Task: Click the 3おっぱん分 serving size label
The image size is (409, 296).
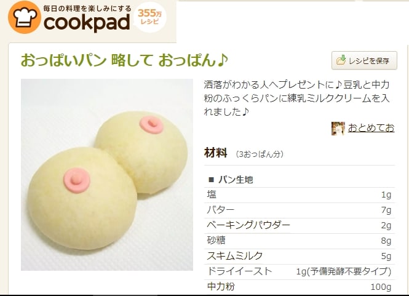Action: pyautogui.click(x=260, y=154)
